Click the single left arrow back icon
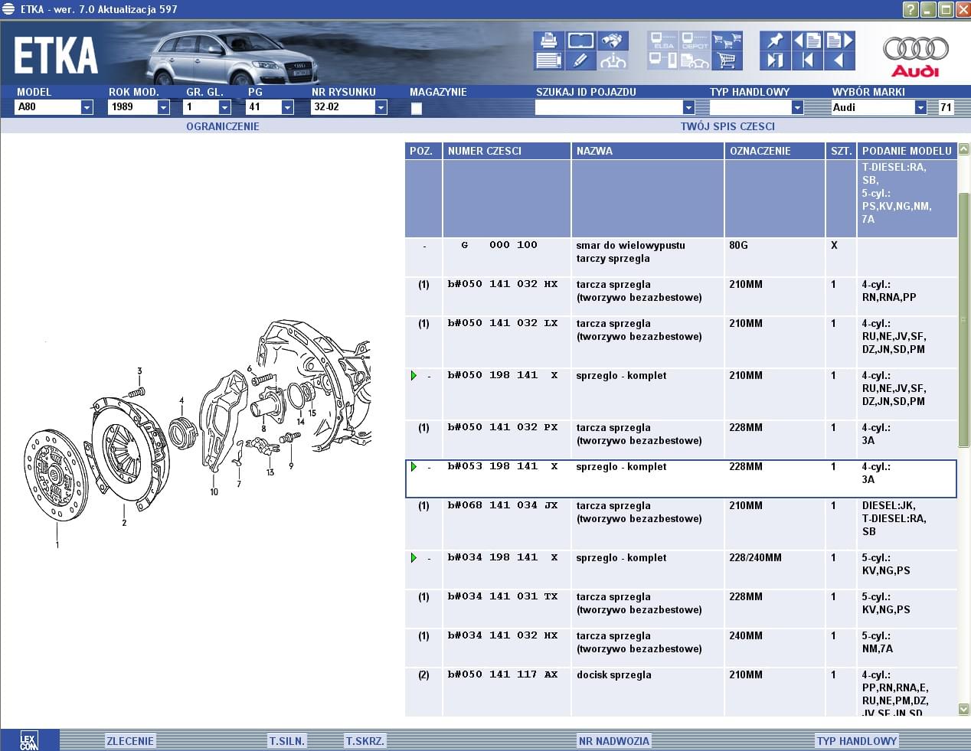Screen dimensions: 971x751 839,60
